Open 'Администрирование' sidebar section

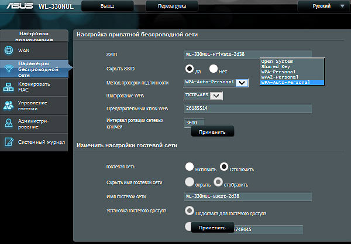tap(34, 124)
